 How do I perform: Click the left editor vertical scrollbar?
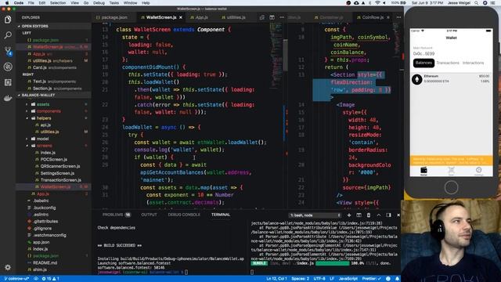point(285,55)
